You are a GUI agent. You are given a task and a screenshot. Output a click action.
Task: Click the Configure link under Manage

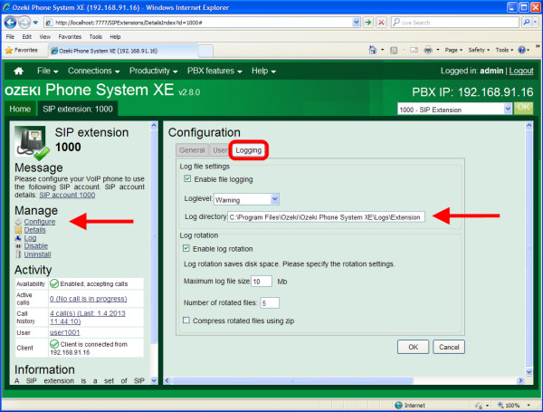tap(40, 222)
